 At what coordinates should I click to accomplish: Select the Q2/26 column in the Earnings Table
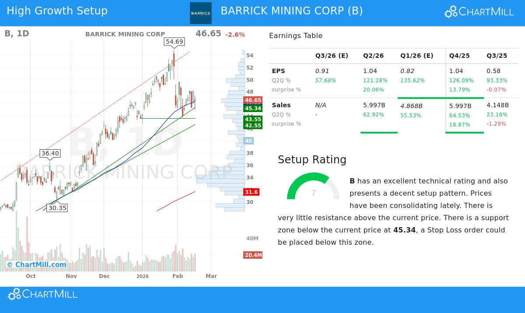pyautogui.click(x=373, y=56)
